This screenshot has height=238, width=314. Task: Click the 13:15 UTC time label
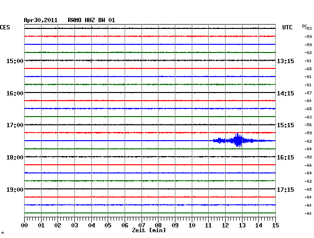click(285, 61)
